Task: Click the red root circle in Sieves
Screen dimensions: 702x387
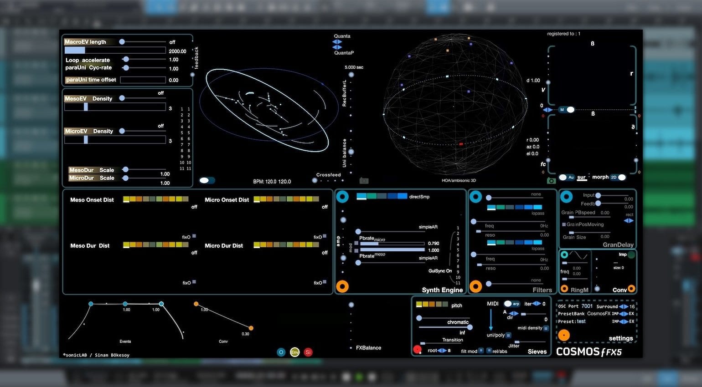Action: 417,350
